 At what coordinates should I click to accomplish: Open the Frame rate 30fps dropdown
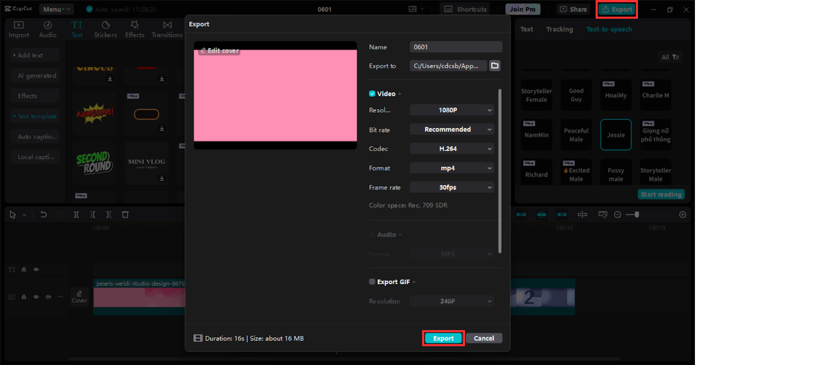[452, 187]
